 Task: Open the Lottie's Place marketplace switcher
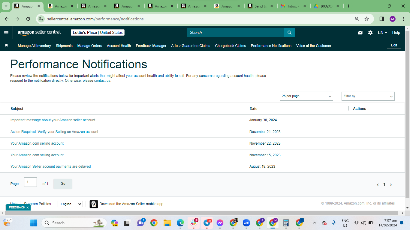pos(98,33)
